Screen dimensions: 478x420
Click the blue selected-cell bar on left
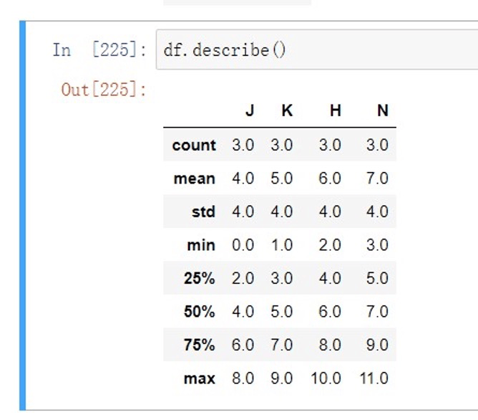click(x=23, y=216)
